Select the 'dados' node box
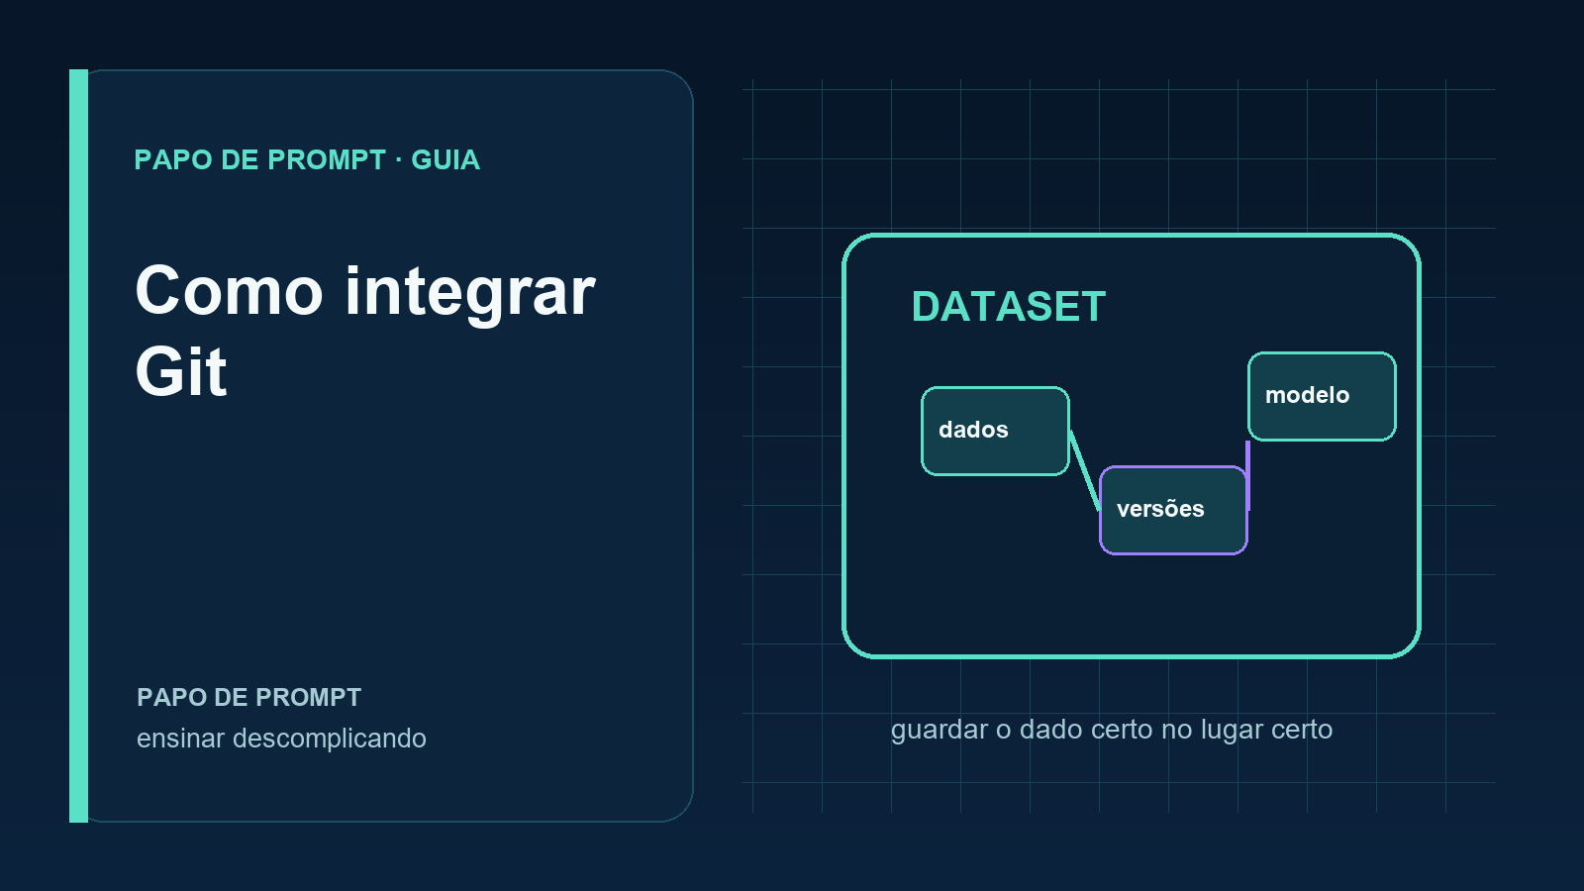1584x891 pixels. click(995, 431)
